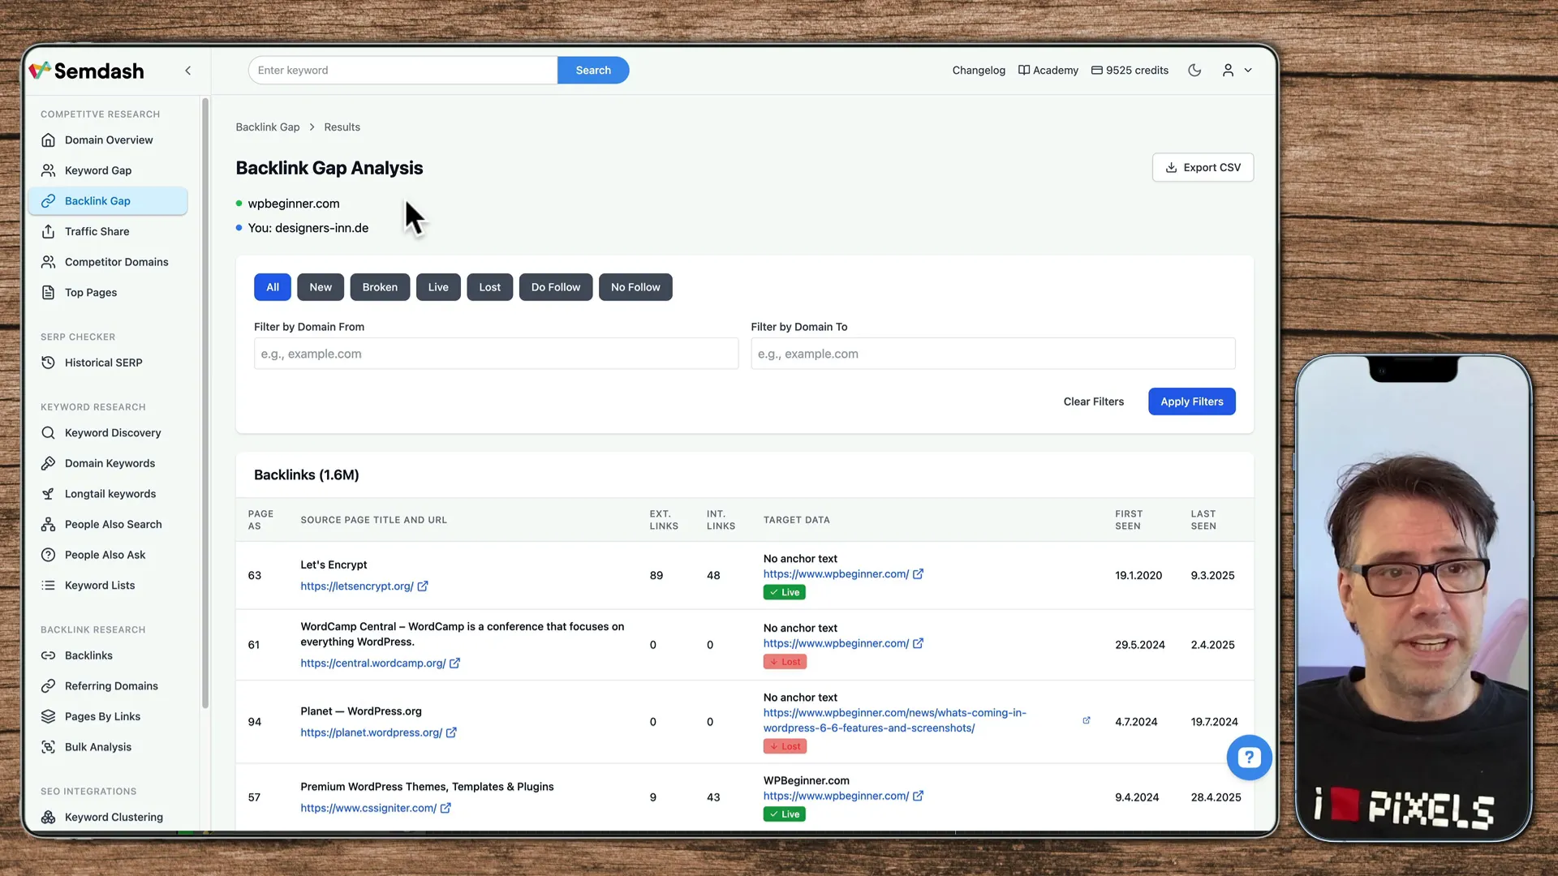Open the Academy menu item
The image size is (1558, 876).
tap(1048, 71)
